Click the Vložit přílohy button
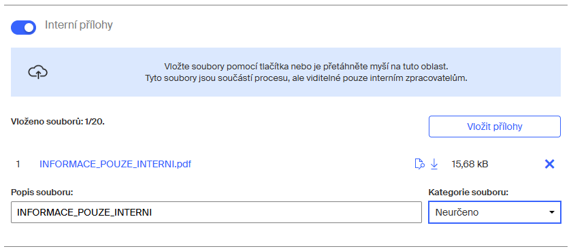This screenshot has height=251, width=571. tap(495, 127)
